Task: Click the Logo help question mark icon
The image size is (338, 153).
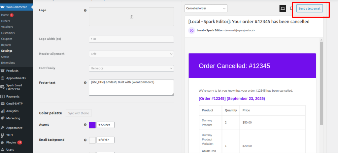Action: pos(85,10)
